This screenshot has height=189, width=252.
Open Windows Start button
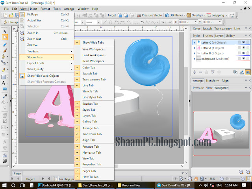pos(4,185)
